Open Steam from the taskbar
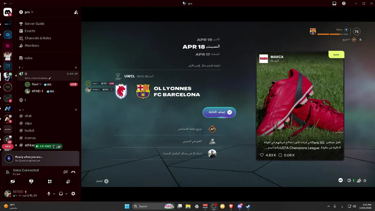The image size is (375, 211). 248,206
